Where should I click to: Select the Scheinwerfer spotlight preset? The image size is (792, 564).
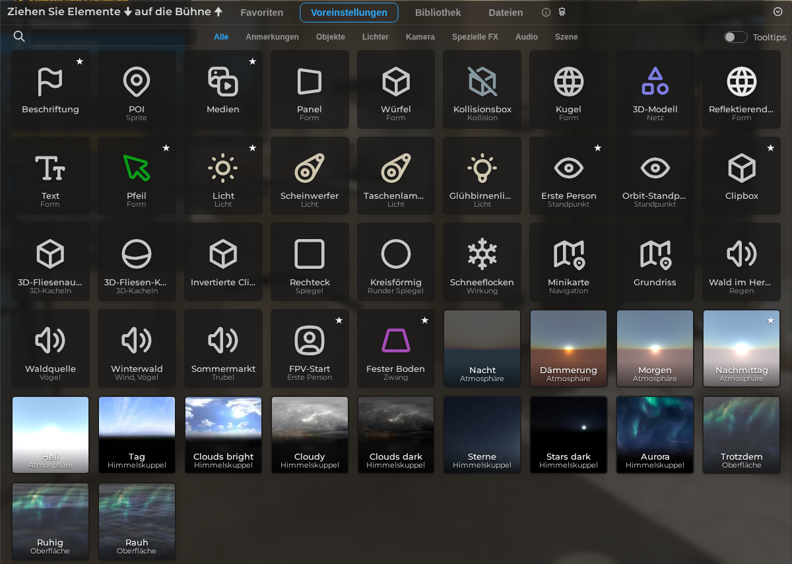tap(310, 176)
